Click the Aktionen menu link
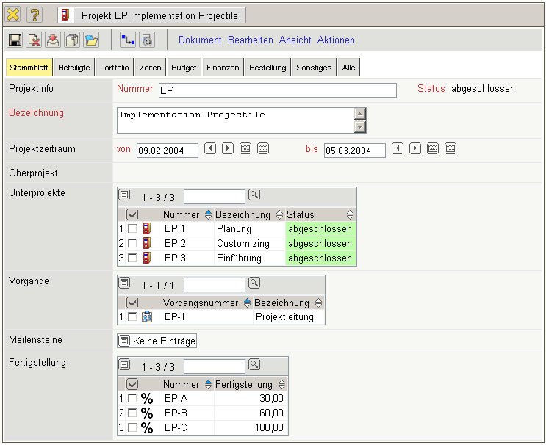546x445 pixels. [x=336, y=40]
